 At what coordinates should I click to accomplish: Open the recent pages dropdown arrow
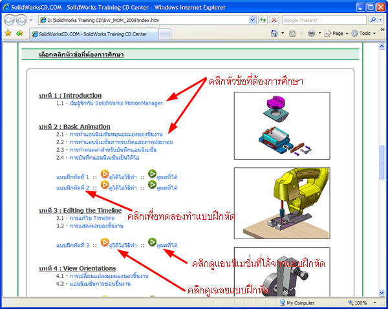click(x=30, y=20)
